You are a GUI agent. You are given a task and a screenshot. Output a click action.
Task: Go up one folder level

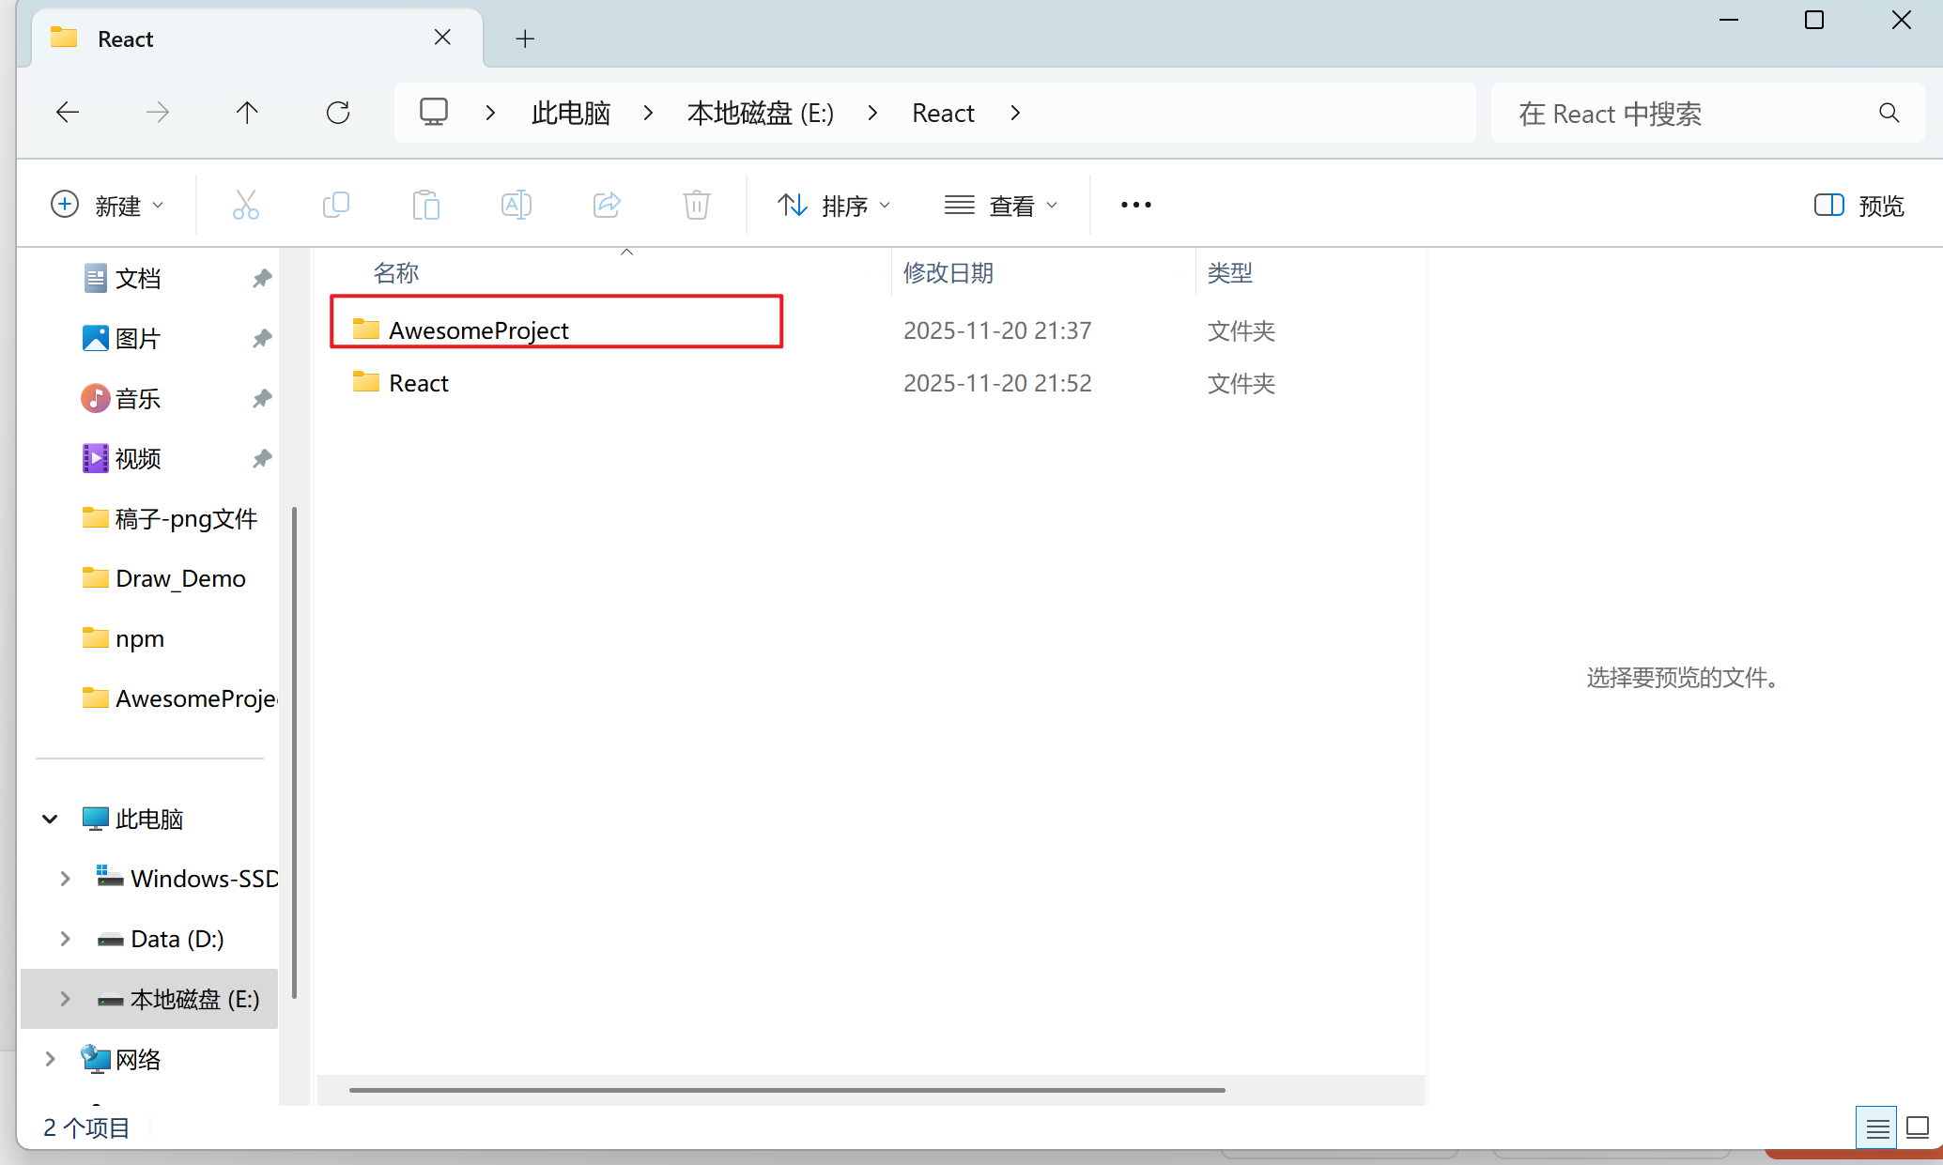[x=247, y=114]
